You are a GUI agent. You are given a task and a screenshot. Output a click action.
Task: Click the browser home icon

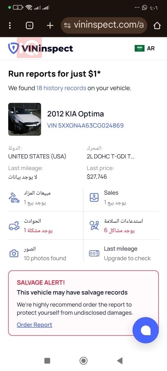point(157,25)
